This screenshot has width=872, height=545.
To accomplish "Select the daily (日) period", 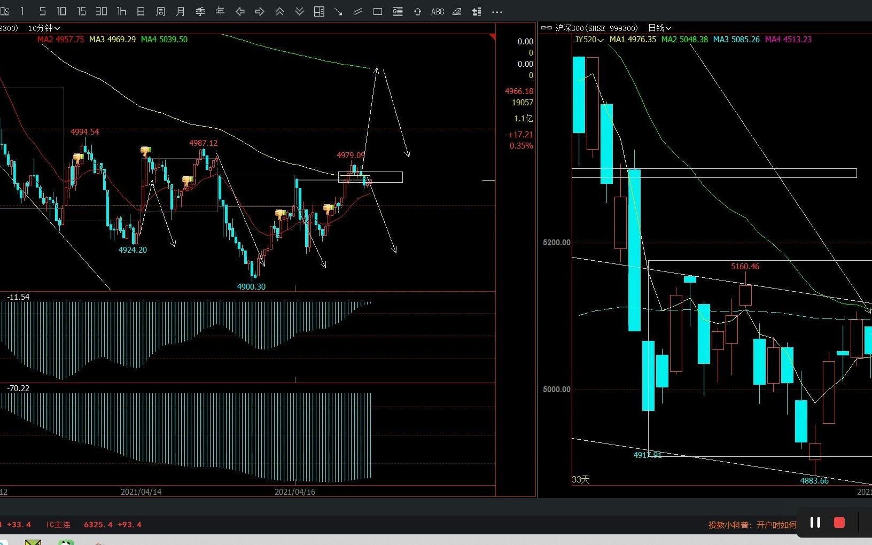I will (141, 11).
